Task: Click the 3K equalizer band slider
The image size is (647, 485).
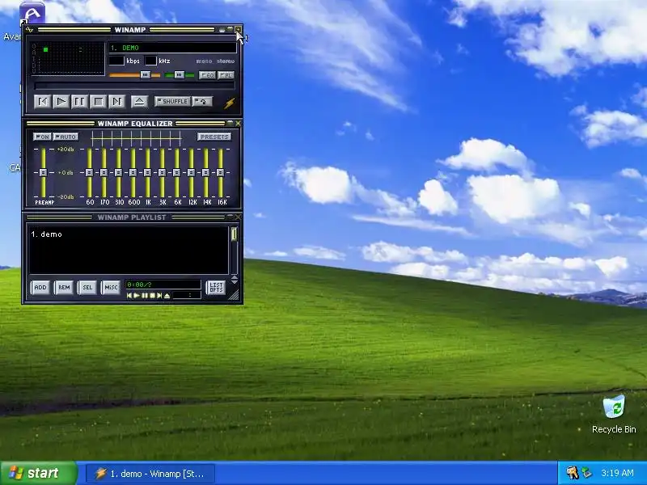Action: click(x=162, y=172)
